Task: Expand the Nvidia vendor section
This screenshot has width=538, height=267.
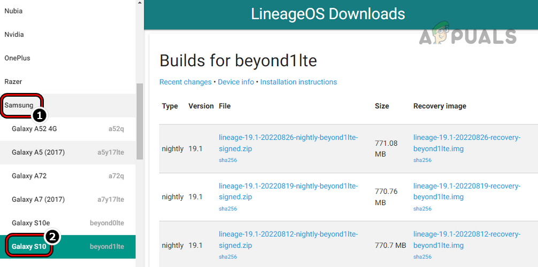Action: (14, 34)
